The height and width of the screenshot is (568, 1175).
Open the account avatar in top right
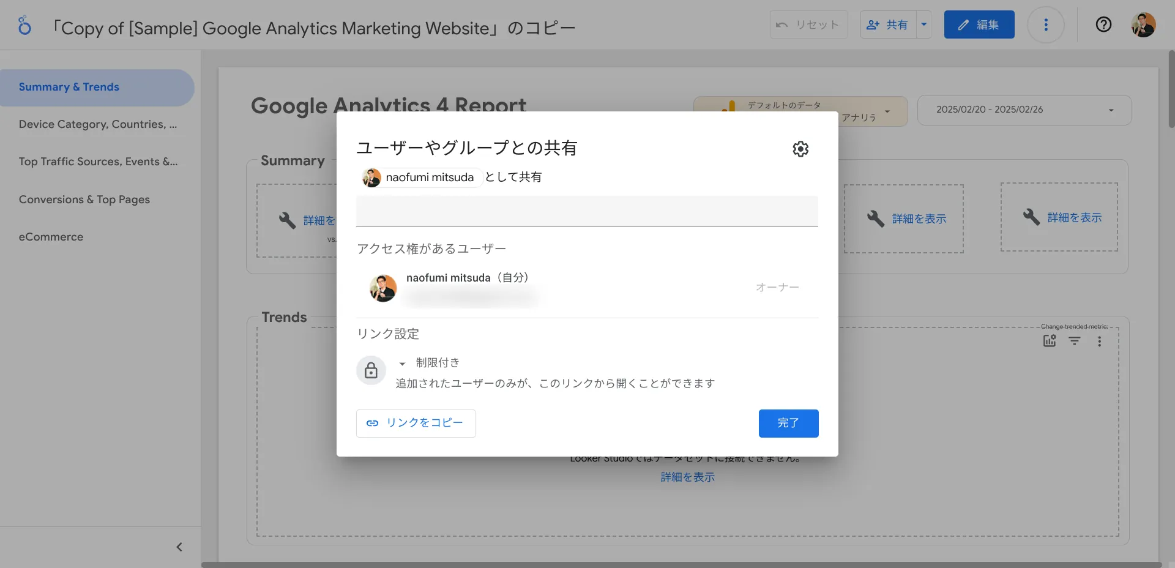1143,24
